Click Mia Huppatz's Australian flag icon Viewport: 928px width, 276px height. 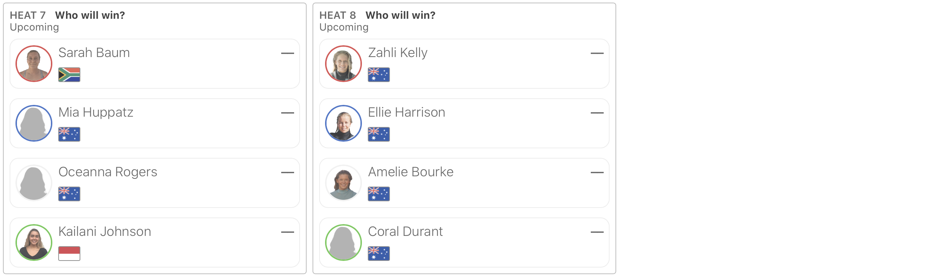69,134
